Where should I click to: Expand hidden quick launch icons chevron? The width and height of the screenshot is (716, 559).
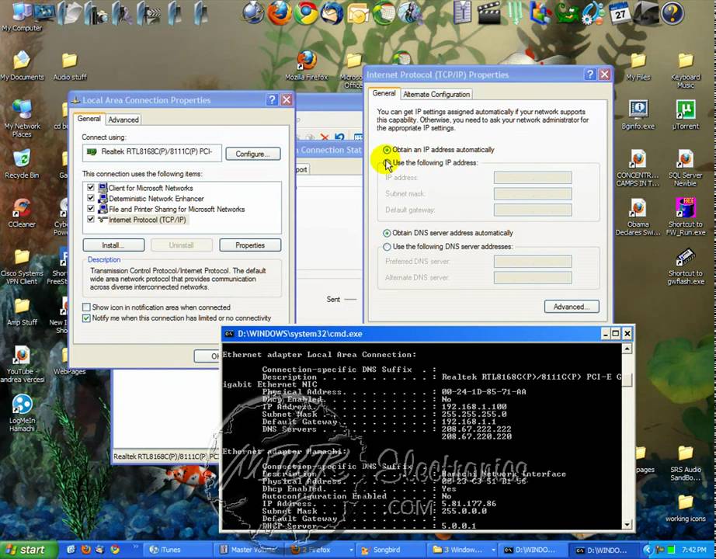(135, 547)
